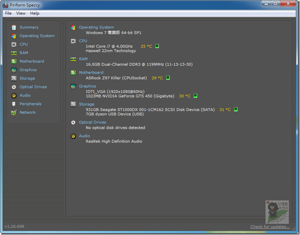300x235 pixels.
Task: Click the CPU heading link in main panel
Action: tap(83, 41)
